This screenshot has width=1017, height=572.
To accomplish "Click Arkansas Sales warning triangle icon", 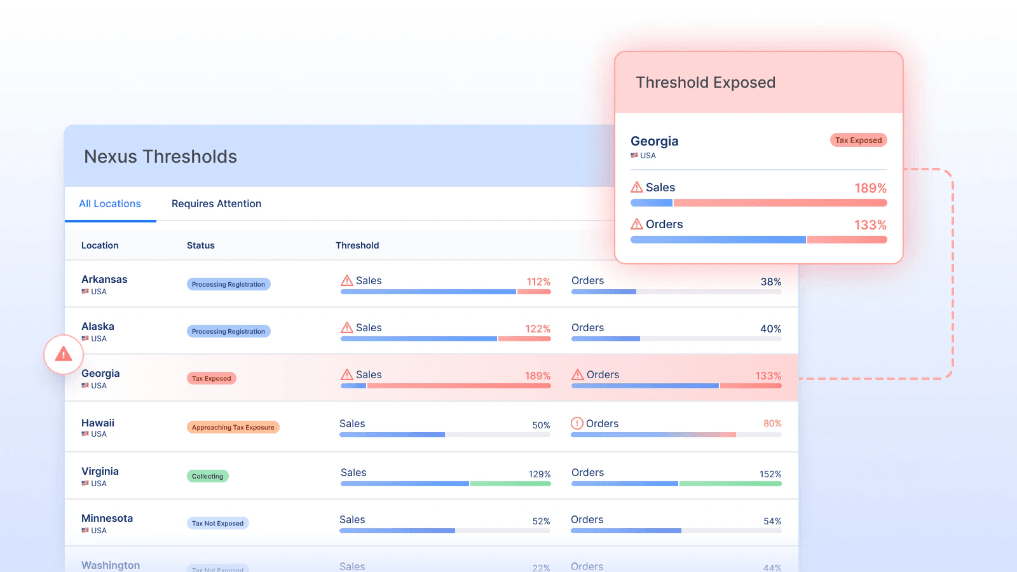I will (x=347, y=280).
